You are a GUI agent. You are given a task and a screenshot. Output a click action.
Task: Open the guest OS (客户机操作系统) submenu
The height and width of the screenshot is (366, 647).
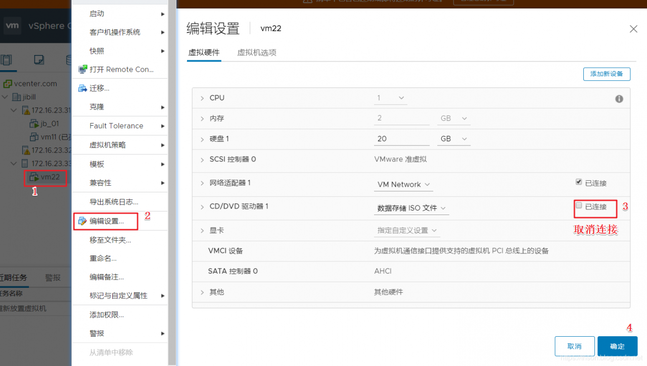(x=120, y=32)
